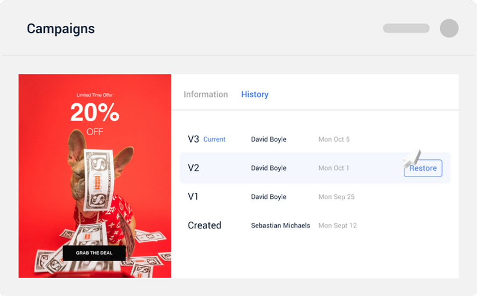
Task: Click the GRAB THE DEAL button
Action: (94, 253)
